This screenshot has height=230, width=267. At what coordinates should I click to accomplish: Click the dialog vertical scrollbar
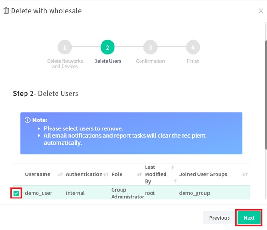coord(266,95)
